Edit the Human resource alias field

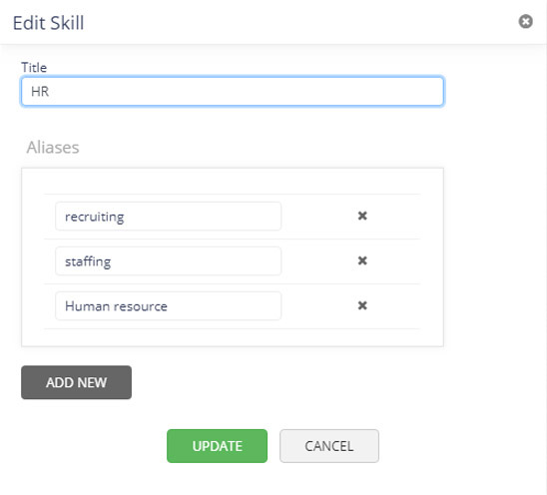pos(168,306)
